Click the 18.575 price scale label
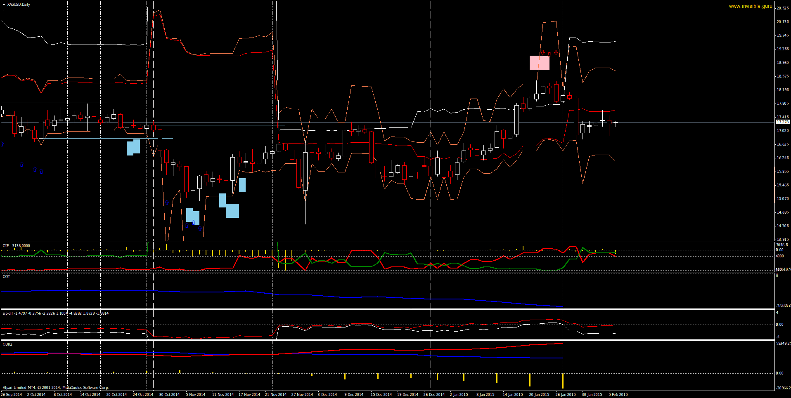The width and height of the screenshot is (791, 398). click(783, 76)
